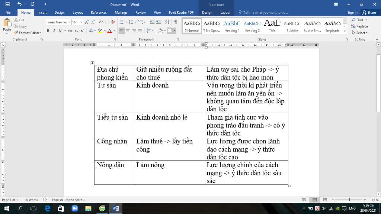
Task: Toggle align left
Action: (122, 31)
